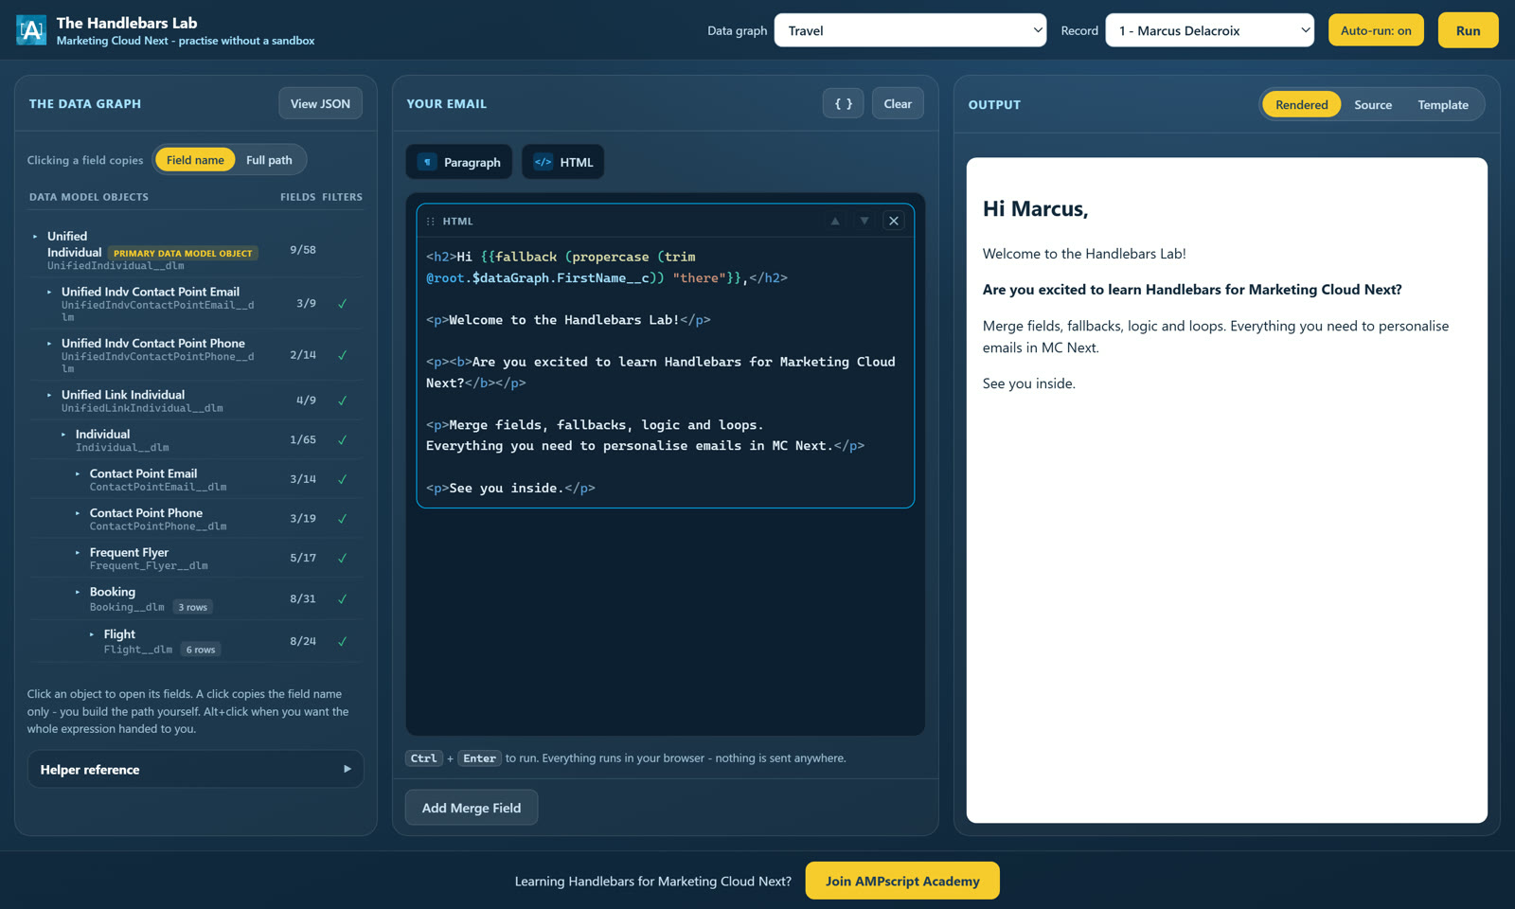Expand the Unified Link Individual object

pyautogui.click(x=196, y=401)
